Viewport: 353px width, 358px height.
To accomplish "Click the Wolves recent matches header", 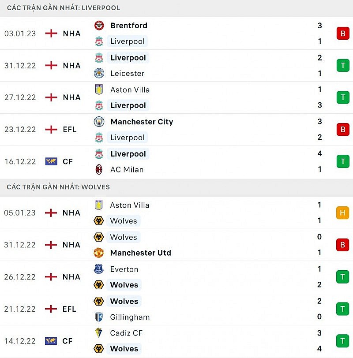I will coord(58,187).
